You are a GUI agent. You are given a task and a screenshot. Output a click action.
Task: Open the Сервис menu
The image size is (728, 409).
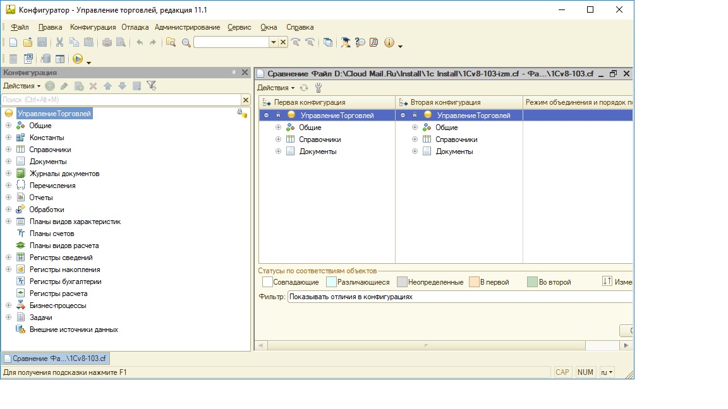click(240, 27)
